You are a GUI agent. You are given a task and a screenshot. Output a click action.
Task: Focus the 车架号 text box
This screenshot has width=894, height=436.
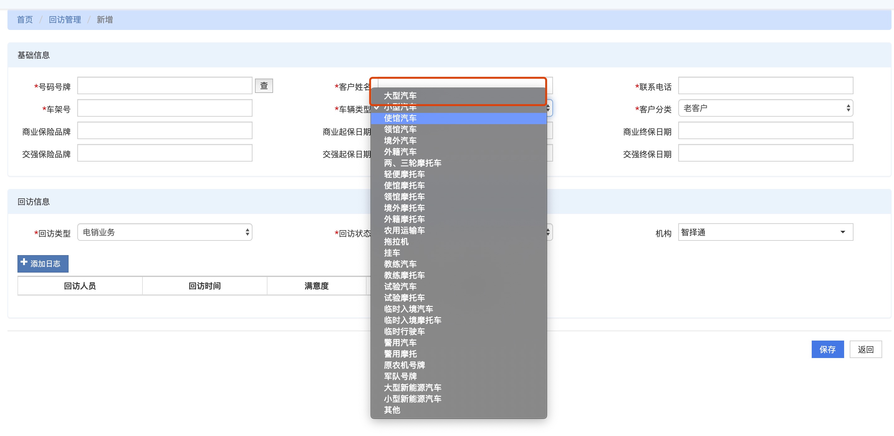coord(165,108)
